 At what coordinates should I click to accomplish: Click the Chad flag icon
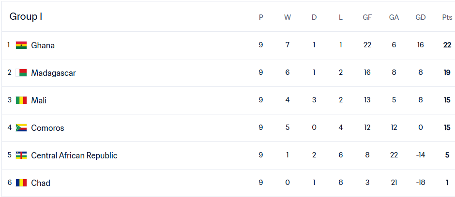(21, 183)
